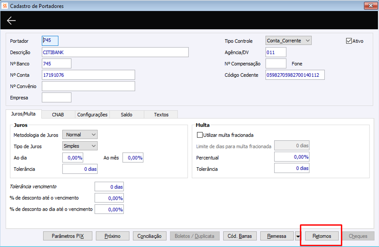The image size is (379, 247).
Task: Click the Nº Banco input field
Action: click(57, 63)
